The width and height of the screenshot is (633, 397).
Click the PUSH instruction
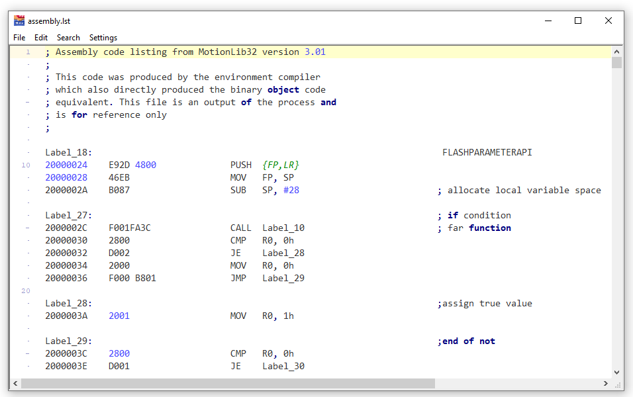(241, 165)
